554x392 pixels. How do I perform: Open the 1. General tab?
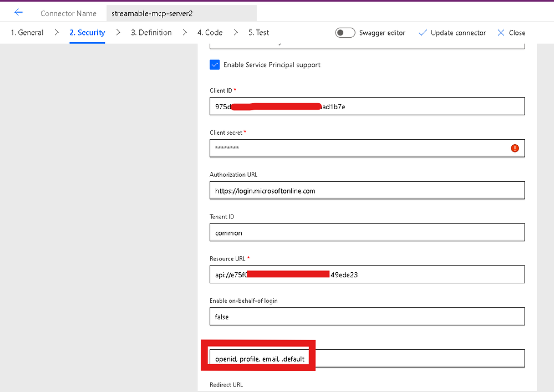tap(27, 33)
